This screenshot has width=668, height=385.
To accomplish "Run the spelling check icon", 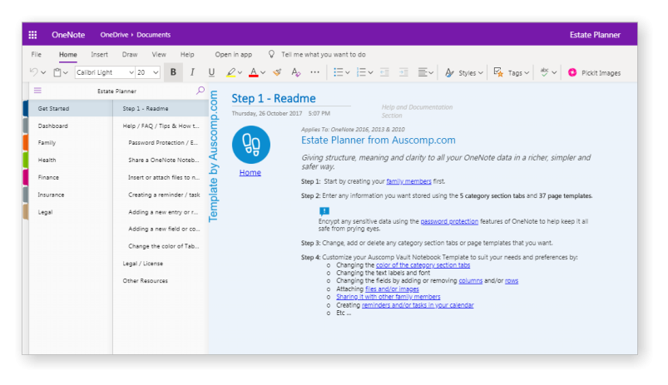I will (x=544, y=72).
